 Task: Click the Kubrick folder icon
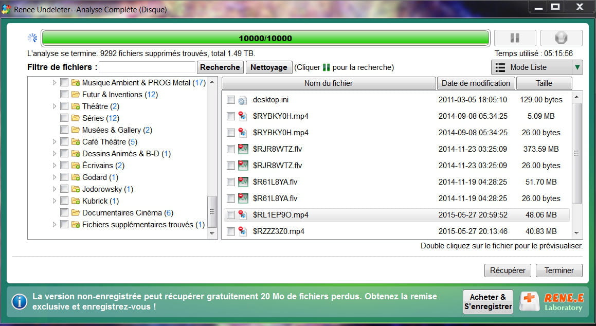(x=76, y=201)
